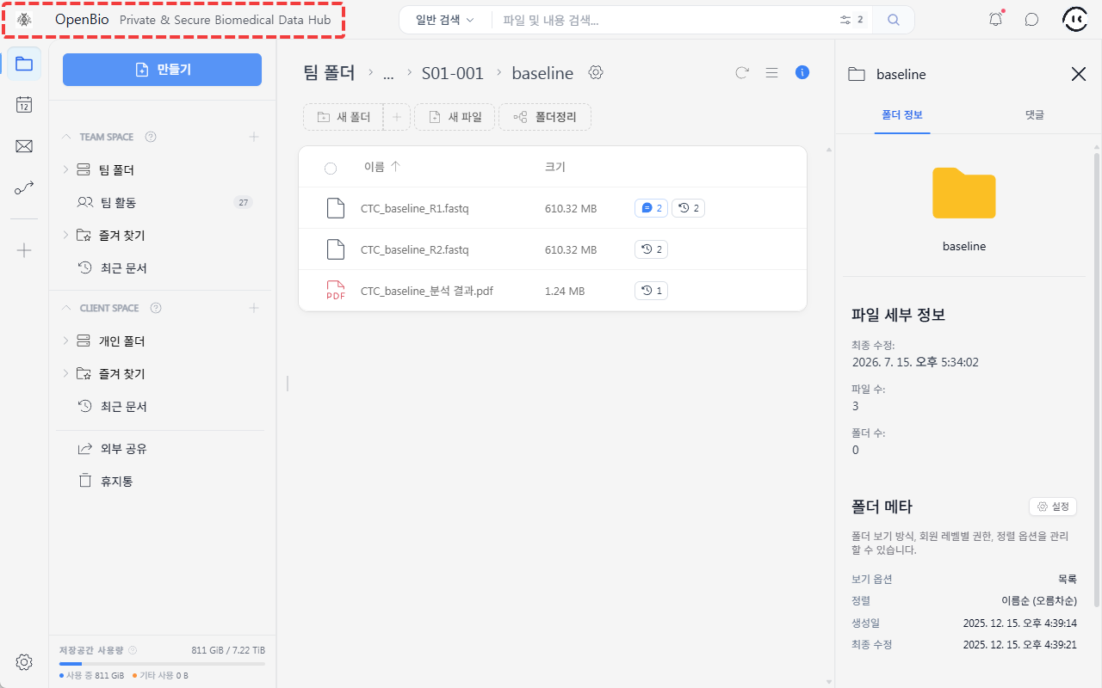Image resolution: width=1102 pixels, height=688 pixels.
Task: Click the 새 파일 button
Action: point(455,117)
